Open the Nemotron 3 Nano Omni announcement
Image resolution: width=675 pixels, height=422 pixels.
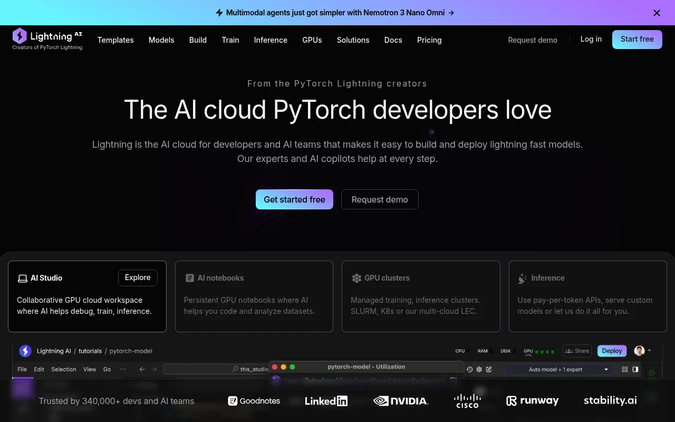335,13
